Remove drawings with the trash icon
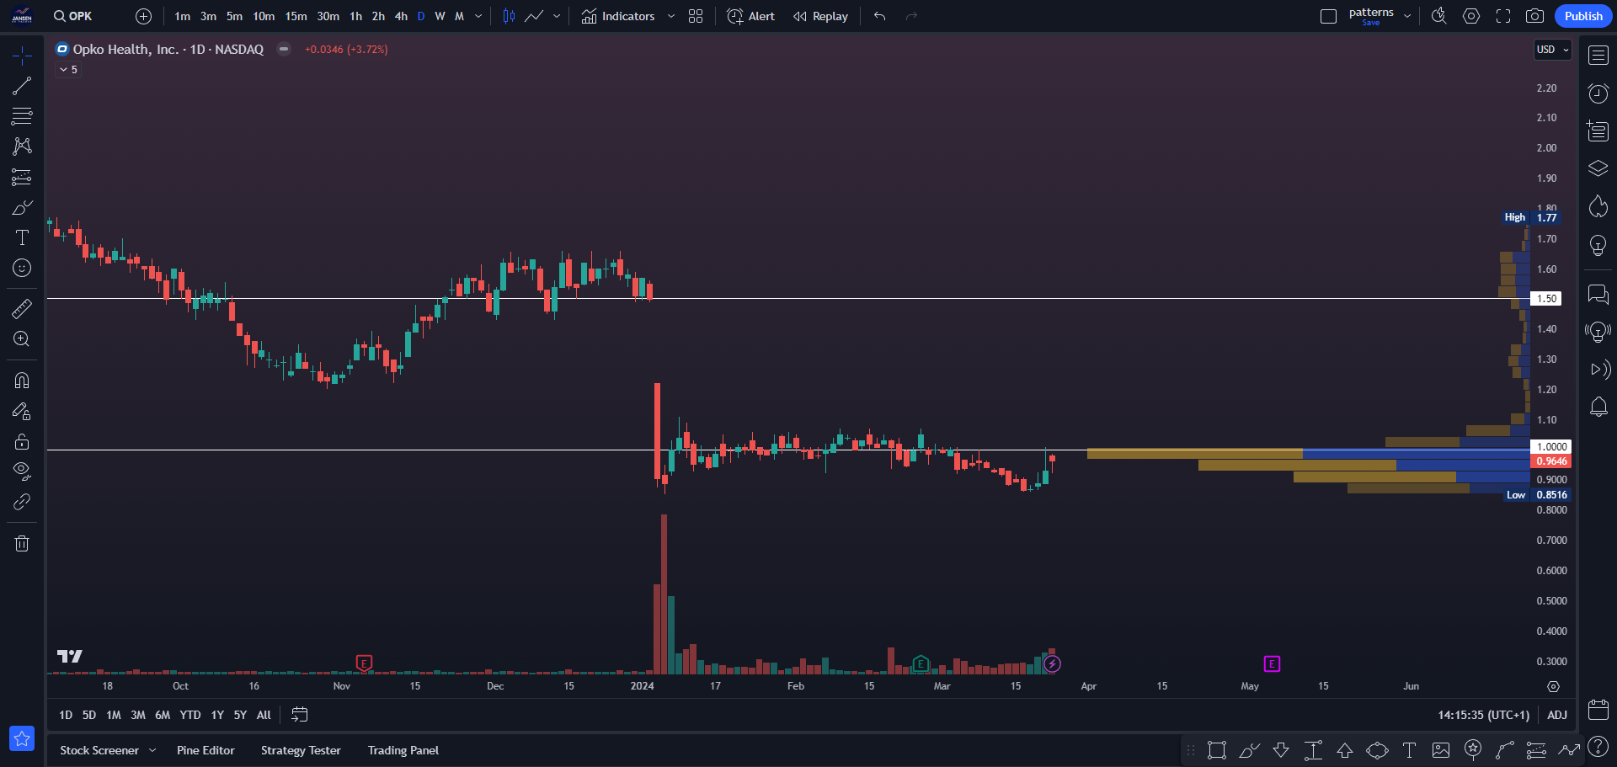Image resolution: width=1617 pixels, height=767 pixels. point(22,543)
